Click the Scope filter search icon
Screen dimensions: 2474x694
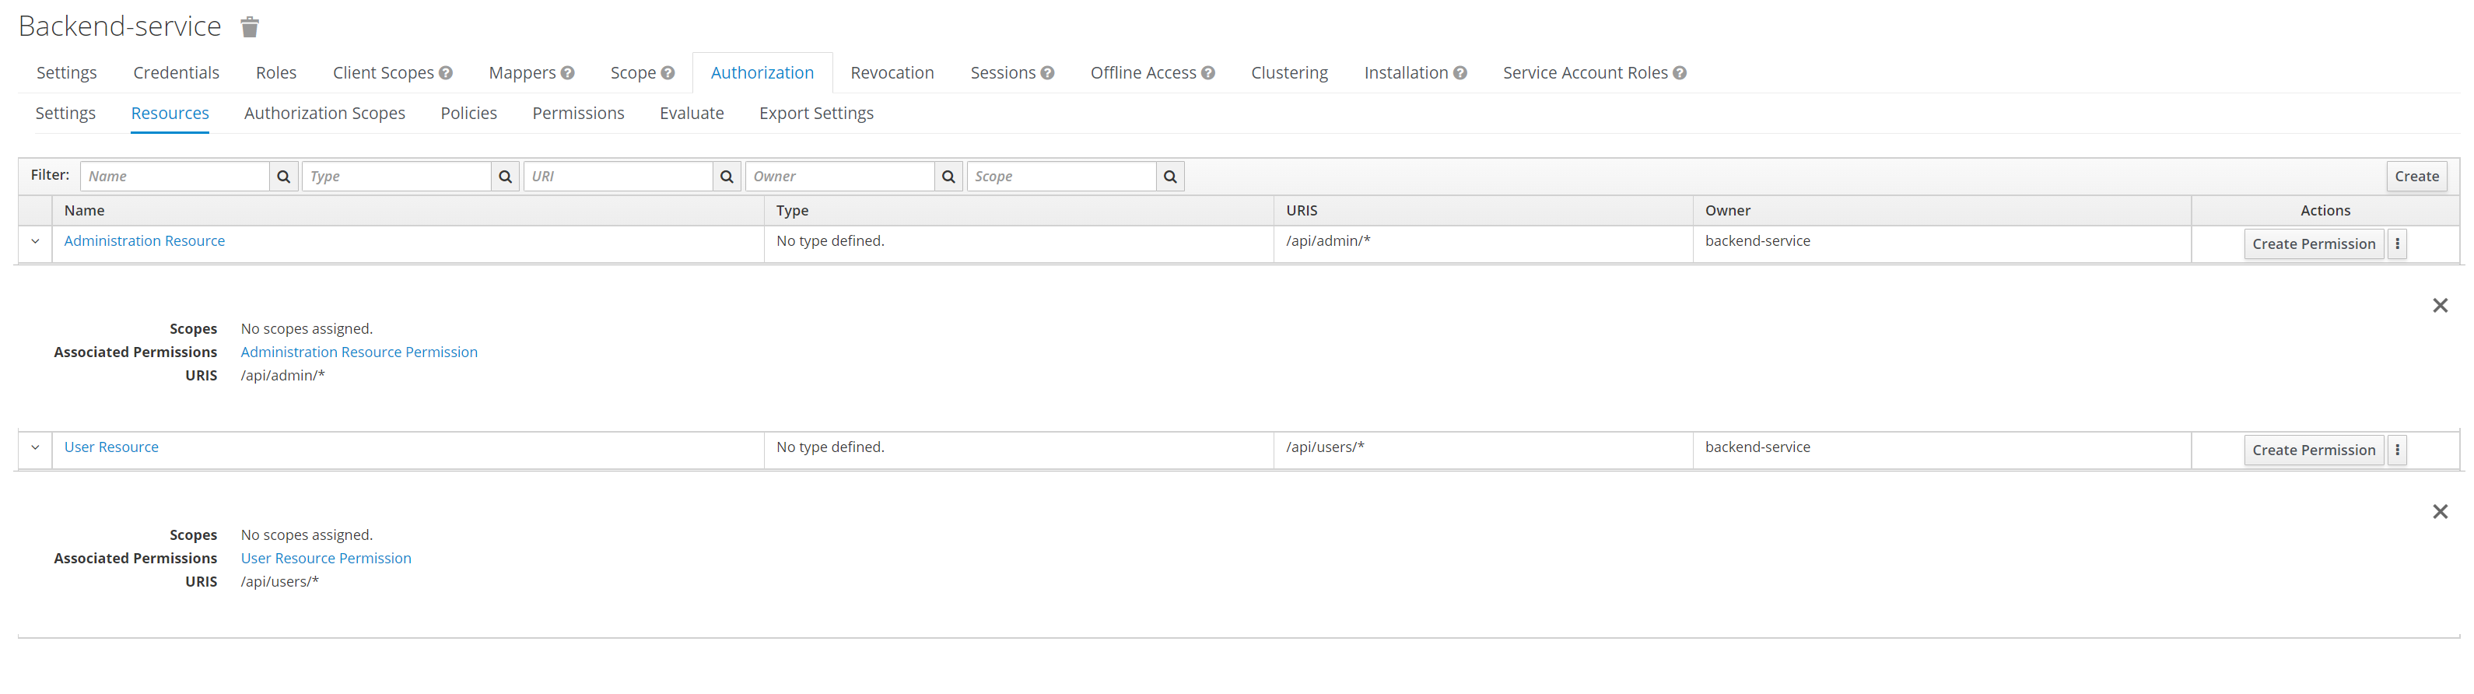coord(1170,177)
